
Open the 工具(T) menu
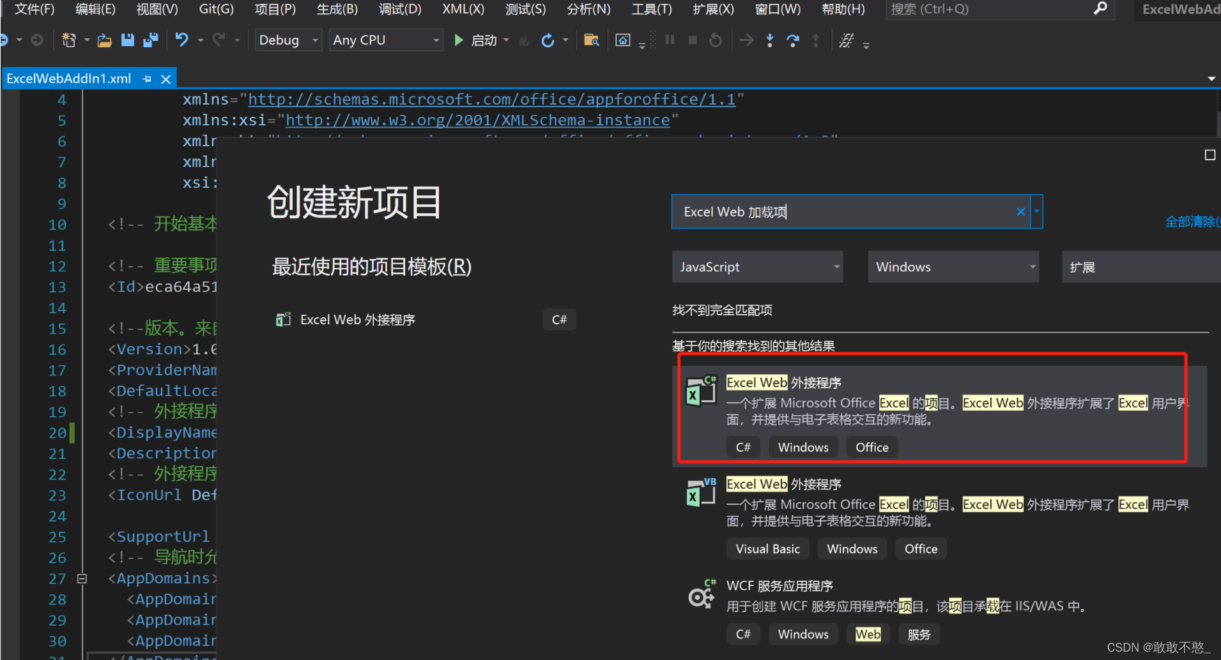pos(652,9)
